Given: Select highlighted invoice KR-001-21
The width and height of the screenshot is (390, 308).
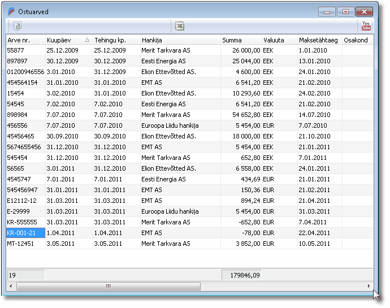Looking at the screenshot, I should [25, 233].
